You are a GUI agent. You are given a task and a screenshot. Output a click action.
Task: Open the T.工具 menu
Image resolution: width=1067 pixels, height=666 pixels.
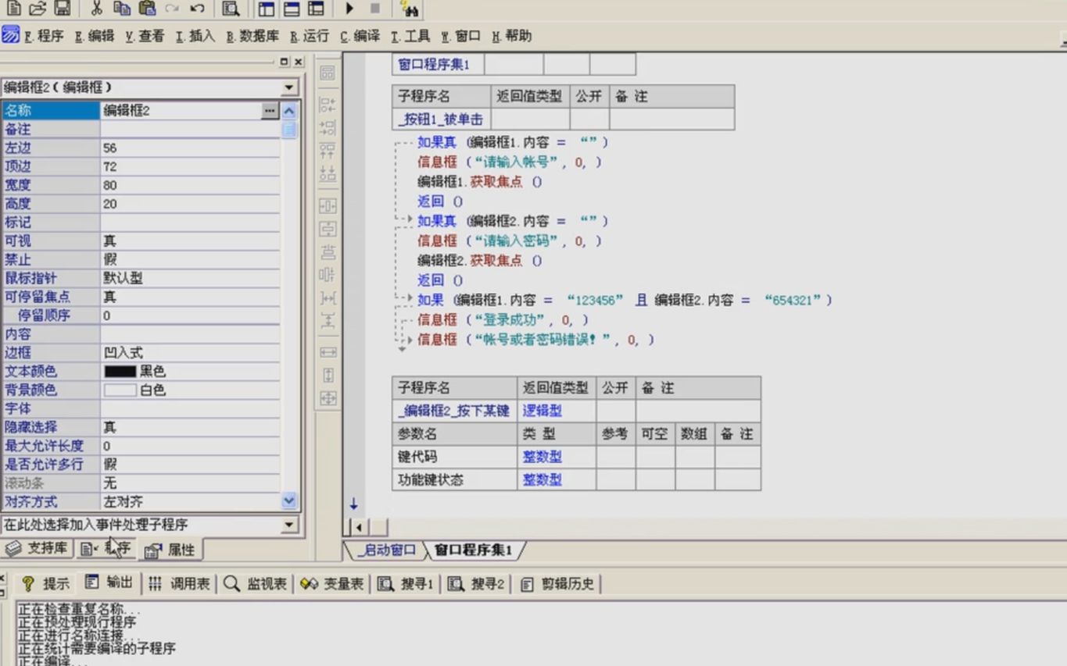point(410,36)
